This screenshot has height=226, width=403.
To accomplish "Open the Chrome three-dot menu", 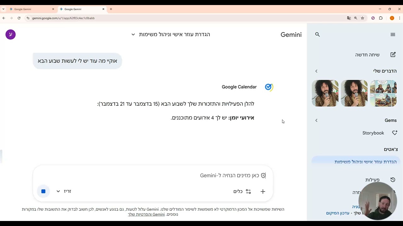I will point(400,18).
